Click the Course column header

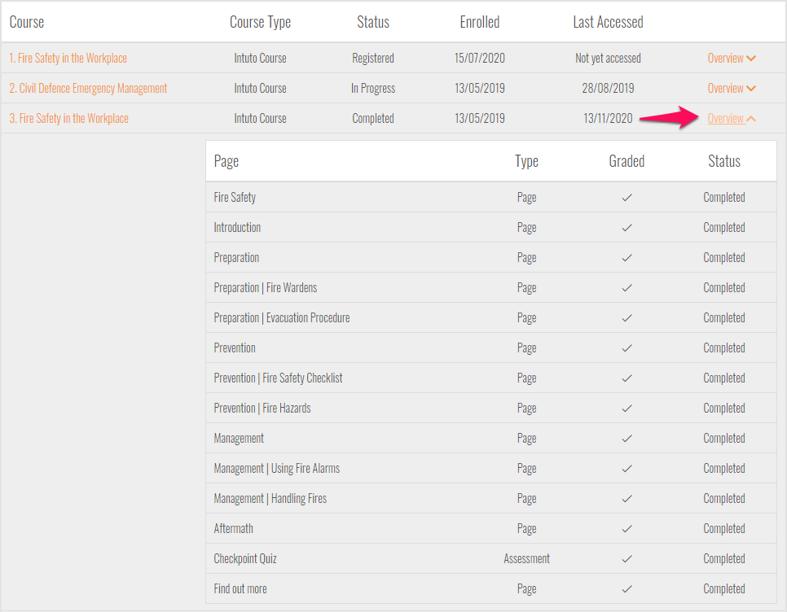click(27, 22)
